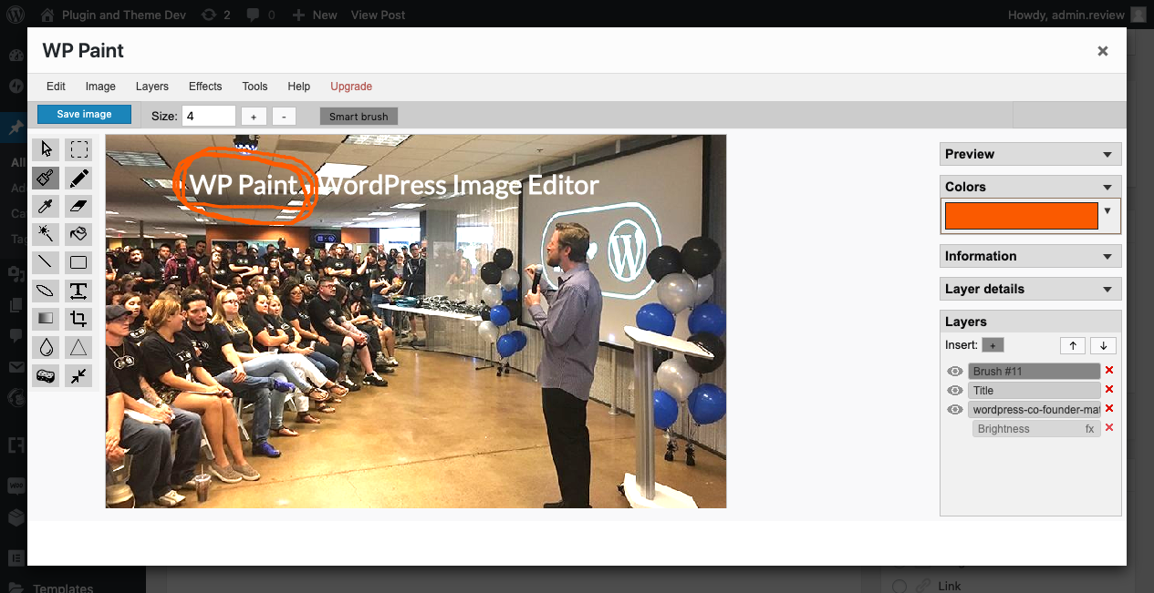This screenshot has width=1154, height=593.
Task: Open the Upgrade link
Action: click(x=351, y=86)
